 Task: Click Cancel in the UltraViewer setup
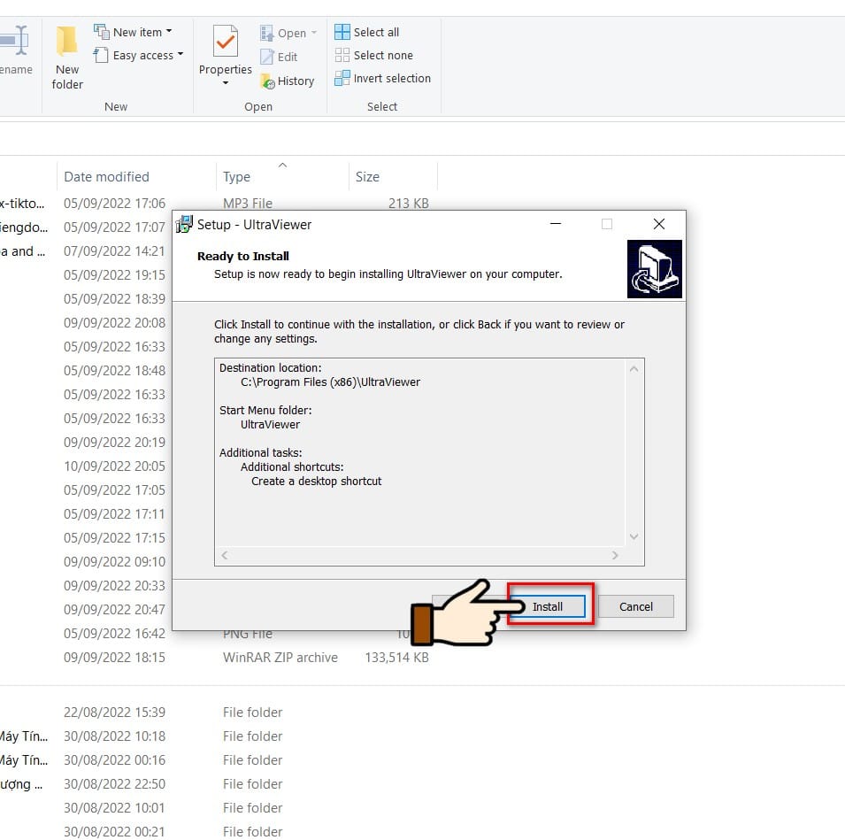[635, 606]
